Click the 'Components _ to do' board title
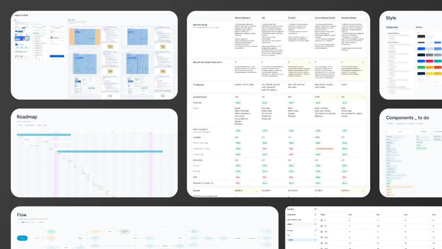The image size is (442, 249). (407, 118)
